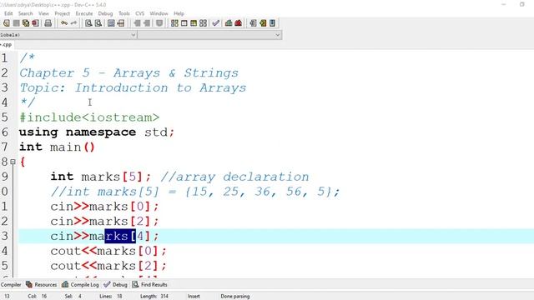Switch to the Compiler bottom tab

pyautogui.click(x=11, y=285)
